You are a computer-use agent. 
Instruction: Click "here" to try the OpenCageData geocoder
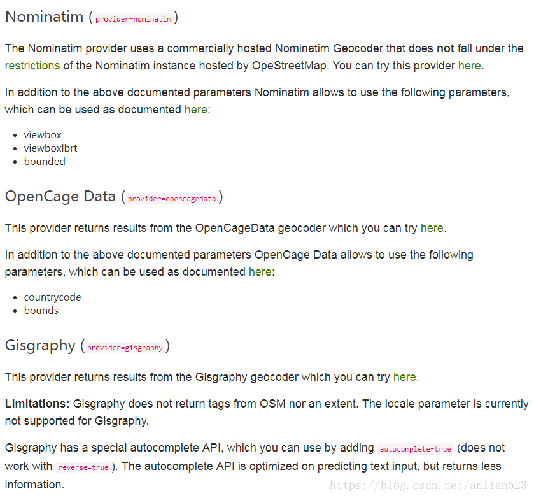click(x=432, y=228)
